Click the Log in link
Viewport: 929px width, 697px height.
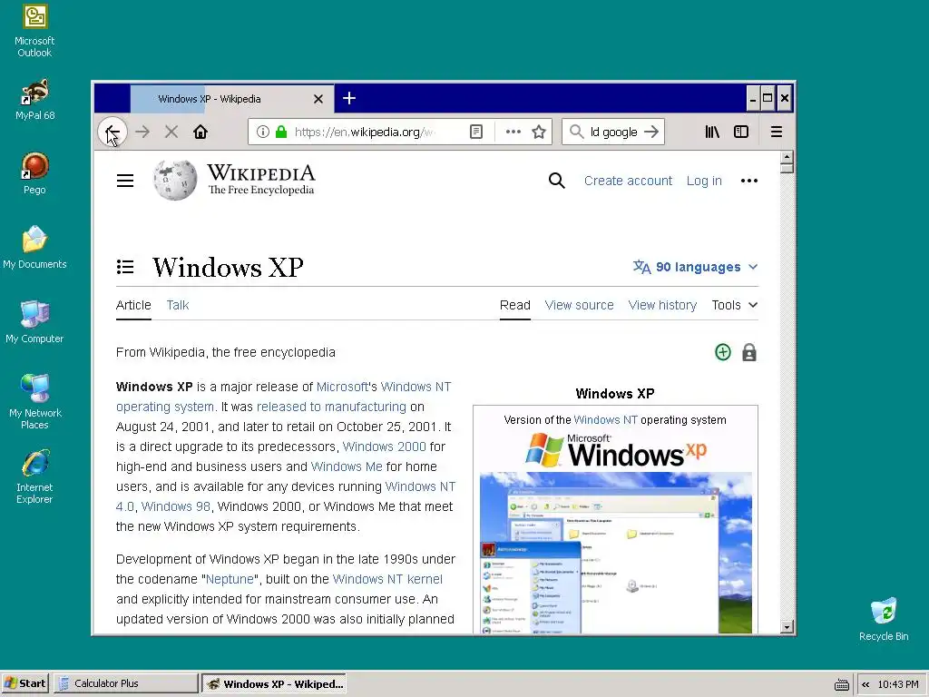pos(704,181)
